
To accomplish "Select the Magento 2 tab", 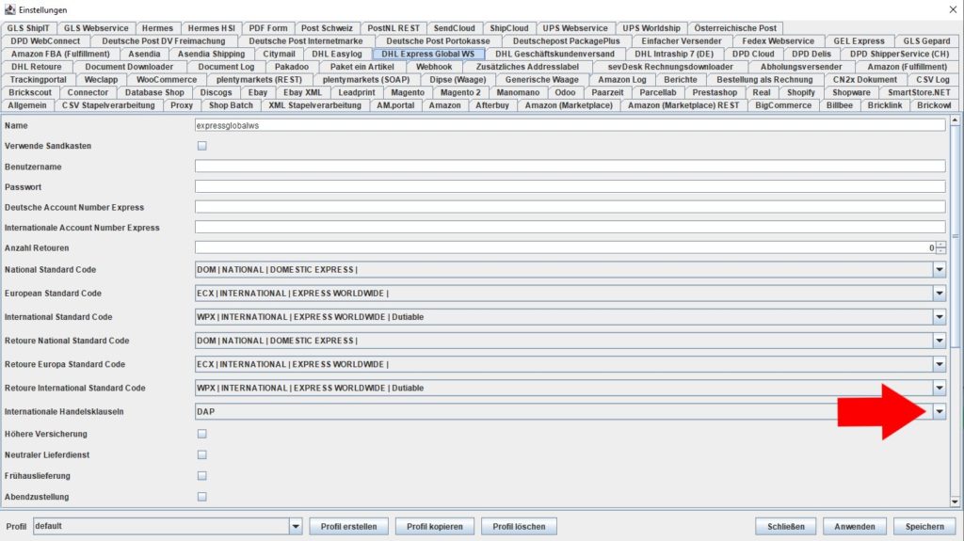I will tap(460, 92).
